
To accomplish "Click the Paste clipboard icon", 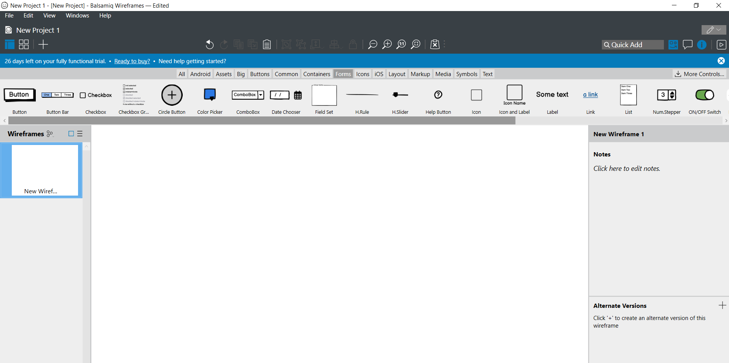I will (267, 45).
